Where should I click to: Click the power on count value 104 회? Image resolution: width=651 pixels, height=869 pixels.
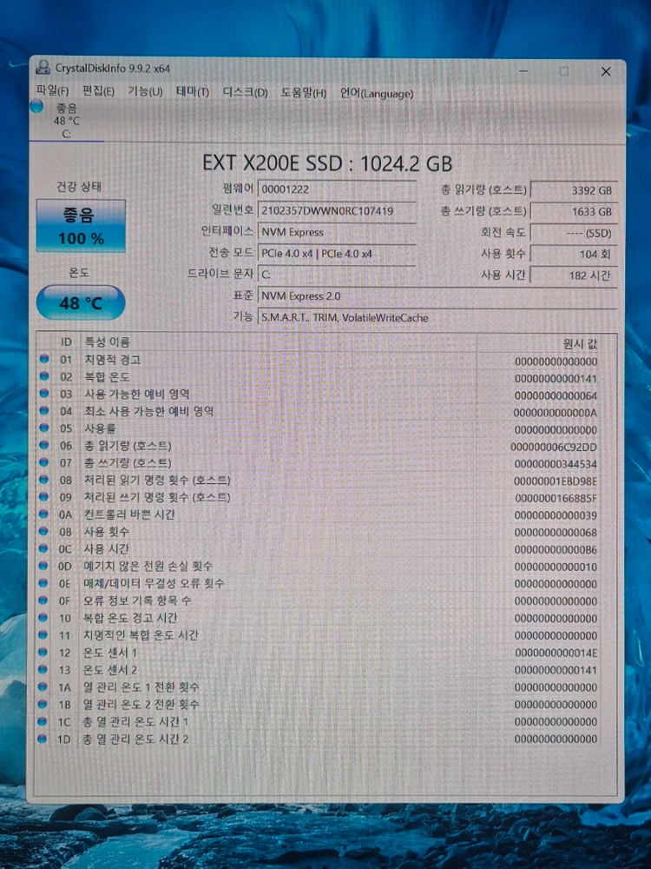pyautogui.click(x=573, y=254)
